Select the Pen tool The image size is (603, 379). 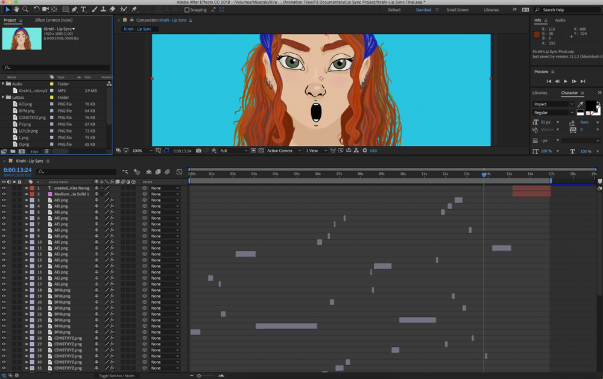click(x=74, y=9)
